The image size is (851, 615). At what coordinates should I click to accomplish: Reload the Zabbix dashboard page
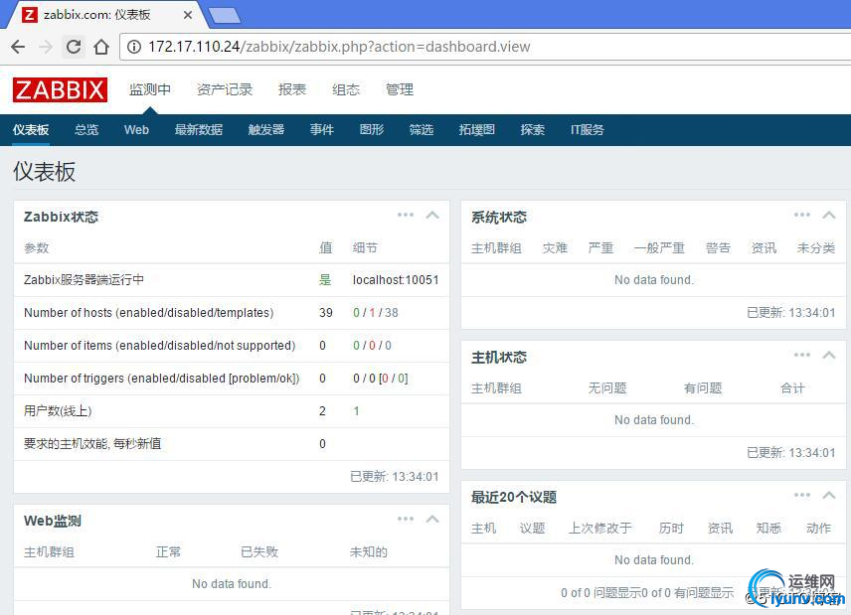pos(74,47)
